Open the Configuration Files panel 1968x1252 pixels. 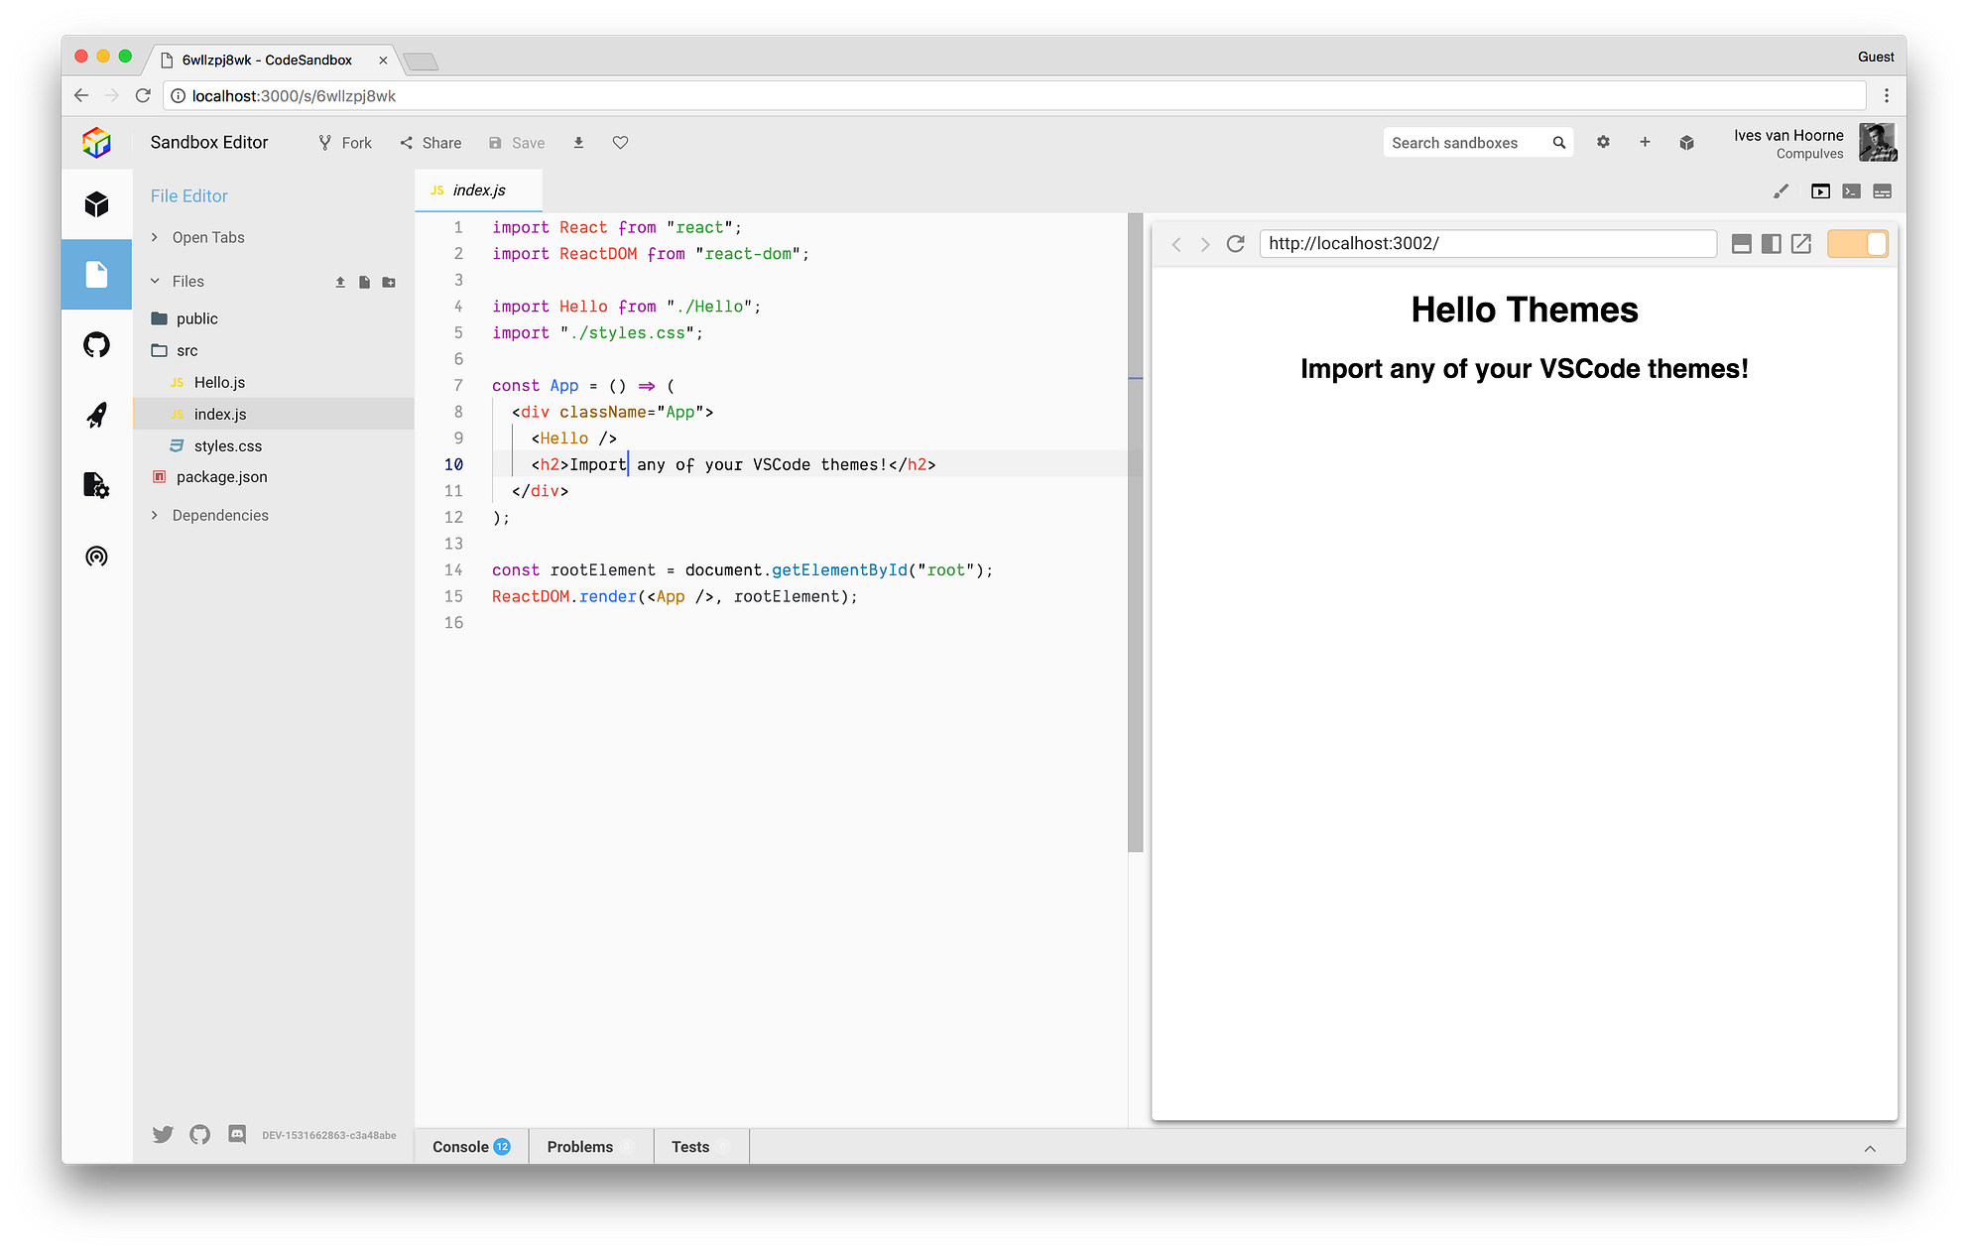pyautogui.click(x=96, y=486)
